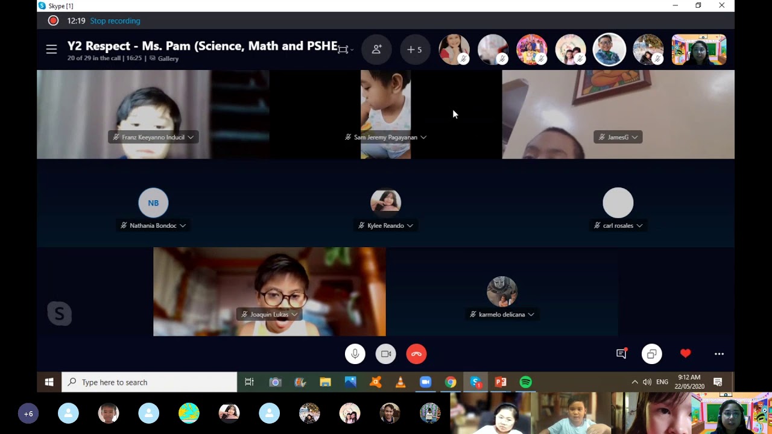The width and height of the screenshot is (772, 434).
Task: Click the carl rosales name label
Action: pyautogui.click(x=618, y=225)
